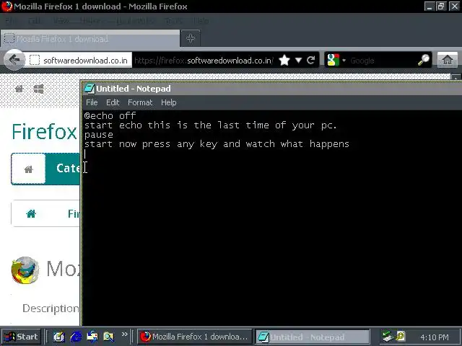Click the 'Fir' breadcrumb link
Image resolution: width=462 pixels, height=346 pixels.
click(x=74, y=213)
